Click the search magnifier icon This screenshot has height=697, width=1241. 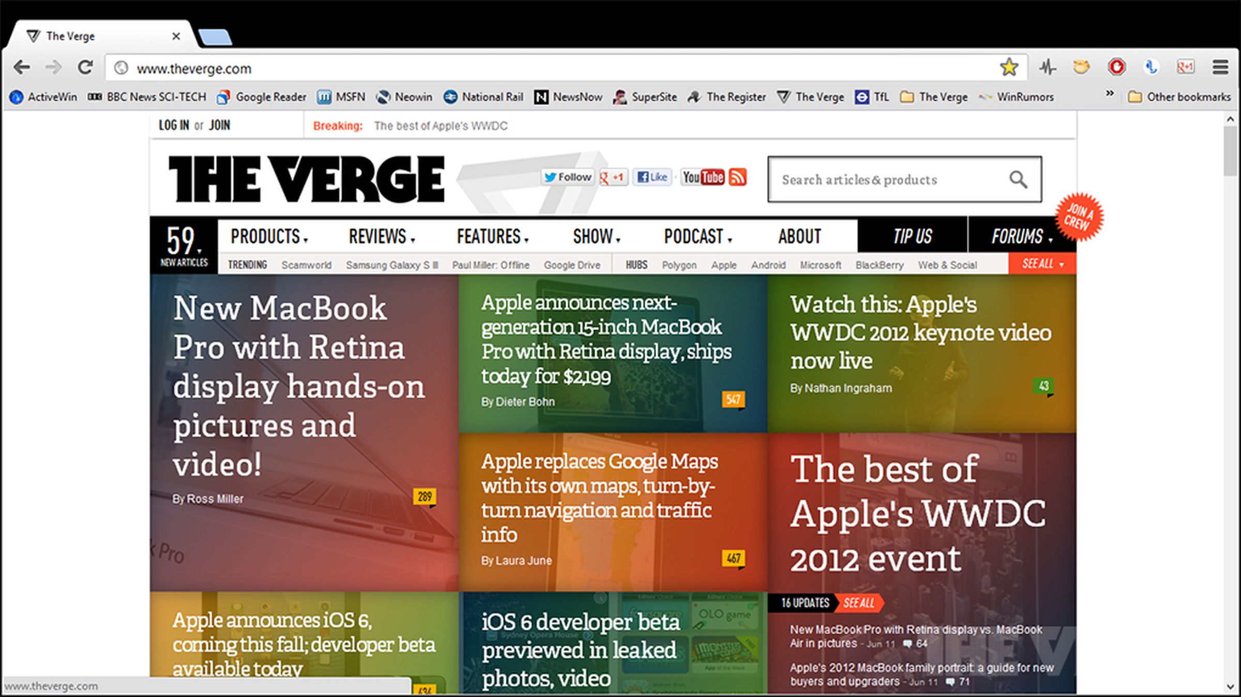[x=1018, y=180]
